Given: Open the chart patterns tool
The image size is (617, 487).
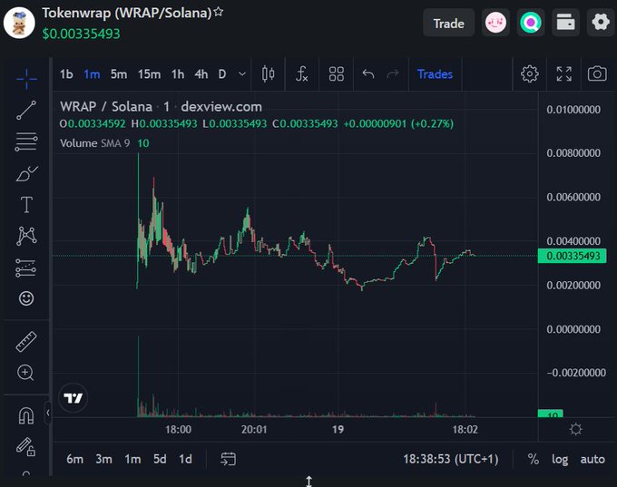Looking at the screenshot, I should [26, 236].
